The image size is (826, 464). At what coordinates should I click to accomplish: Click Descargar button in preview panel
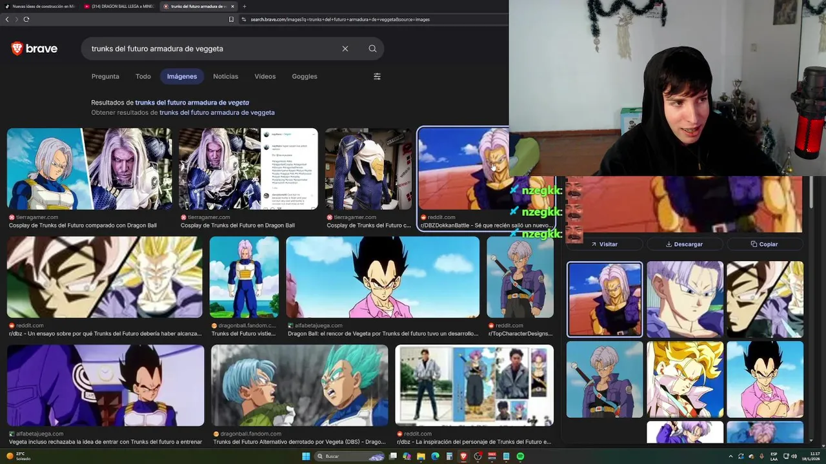pyautogui.click(x=684, y=244)
